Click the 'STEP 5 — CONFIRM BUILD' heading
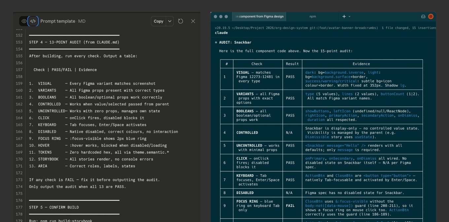Screen dimensions: 449x222 click(x=54, y=208)
